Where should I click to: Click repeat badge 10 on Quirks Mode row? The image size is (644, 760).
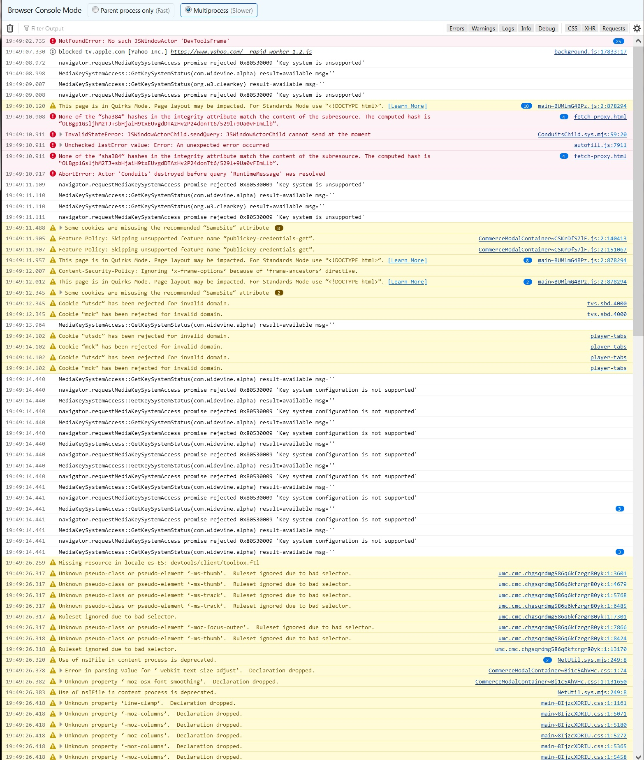(526, 106)
